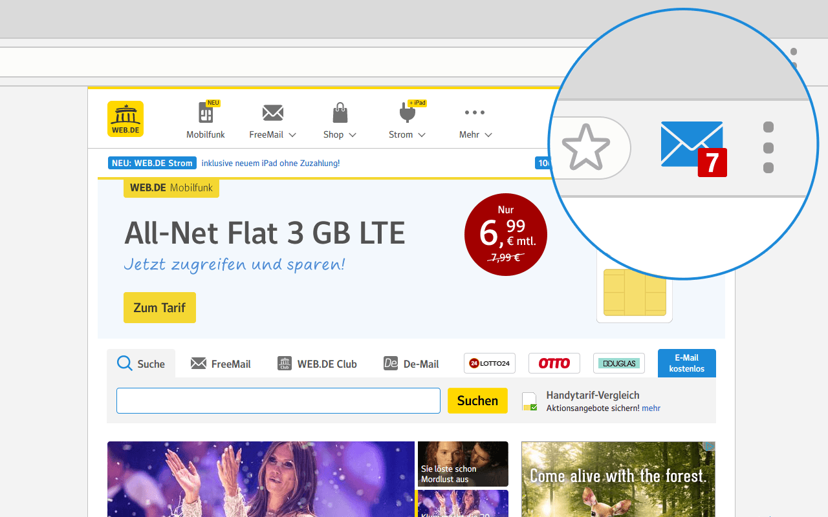This screenshot has height=517, width=828.
Task: Click the Shop bag icon
Action: (340, 112)
